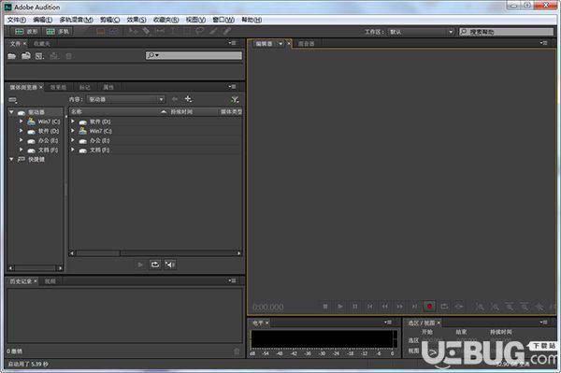Click the Files panel search field
Screen dimensions: 561x373
[194, 55]
